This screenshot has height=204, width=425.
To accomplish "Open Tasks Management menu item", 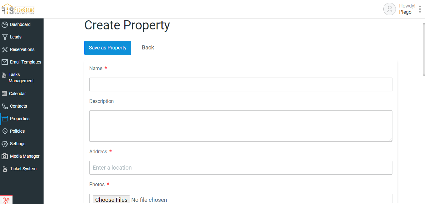I will pos(22,78).
